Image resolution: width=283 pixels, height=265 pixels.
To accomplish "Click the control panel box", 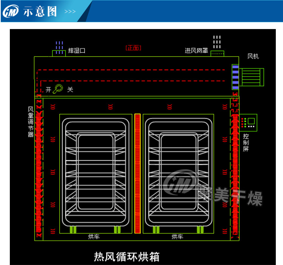I will pyautogui.click(x=248, y=123).
